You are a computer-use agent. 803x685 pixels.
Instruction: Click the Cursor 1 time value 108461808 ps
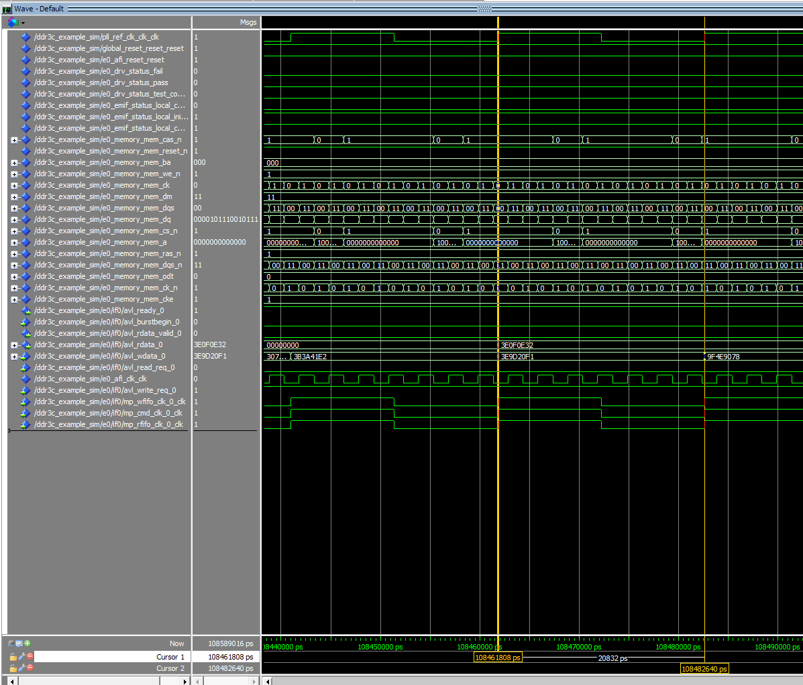tap(230, 657)
